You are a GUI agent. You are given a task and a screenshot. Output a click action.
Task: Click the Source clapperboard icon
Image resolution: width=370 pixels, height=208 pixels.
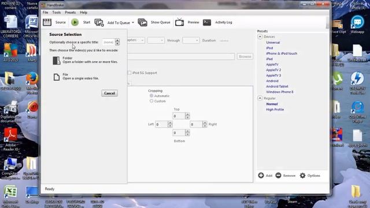pyautogui.click(x=47, y=23)
